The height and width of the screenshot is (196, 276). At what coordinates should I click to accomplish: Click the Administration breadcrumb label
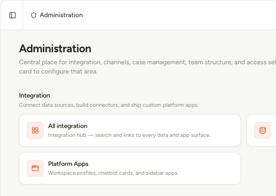pyautogui.click(x=61, y=15)
